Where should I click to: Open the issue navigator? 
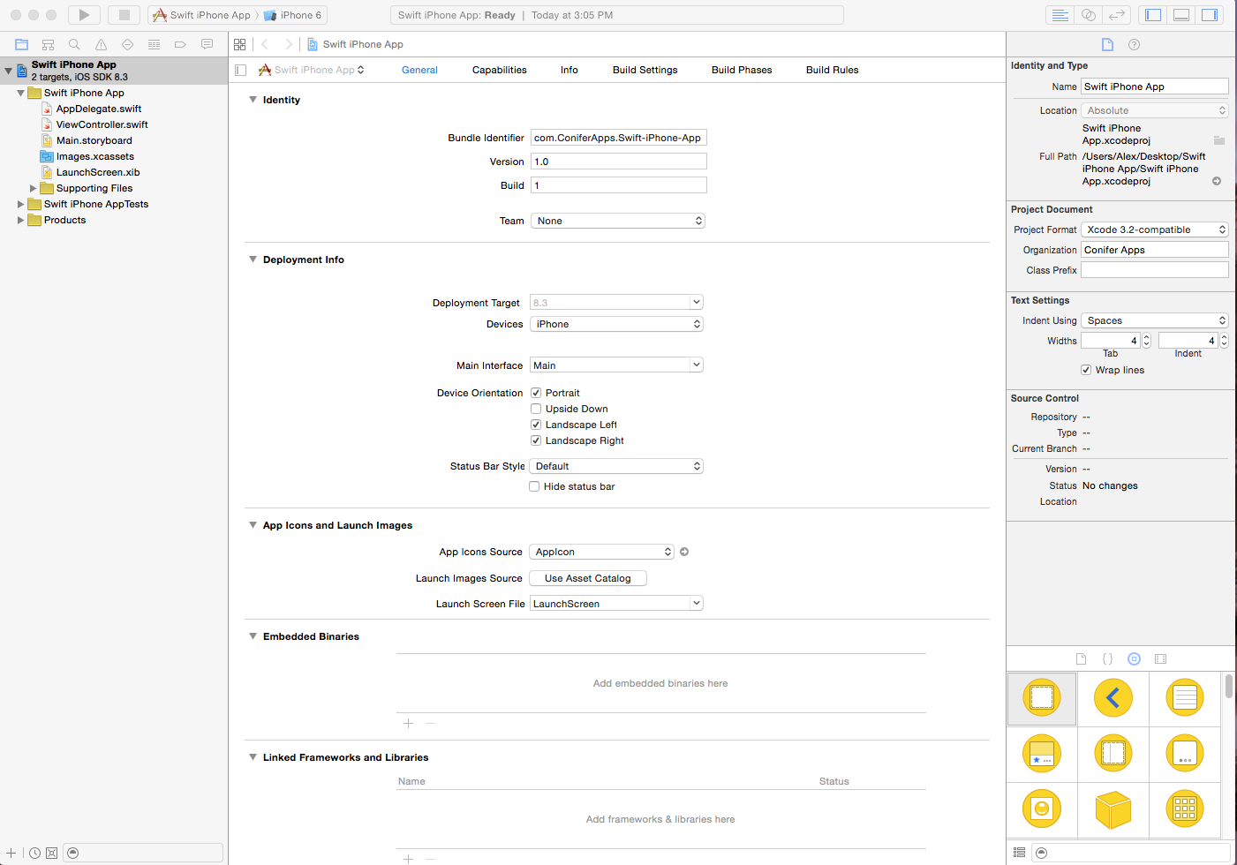point(101,44)
